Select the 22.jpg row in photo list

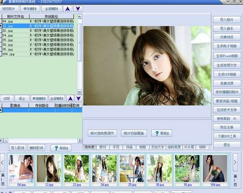38,30
